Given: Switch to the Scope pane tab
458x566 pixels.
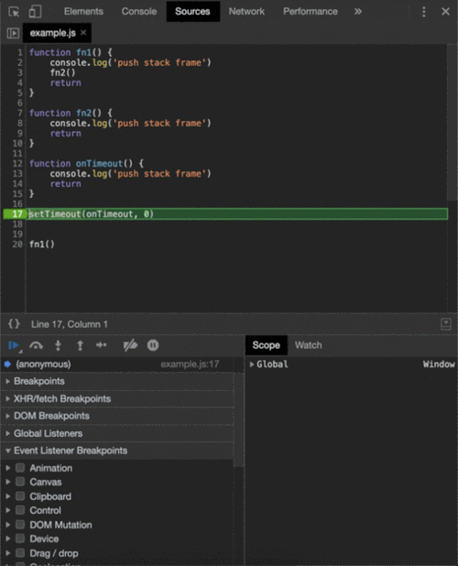Looking at the screenshot, I should pos(266,345).
